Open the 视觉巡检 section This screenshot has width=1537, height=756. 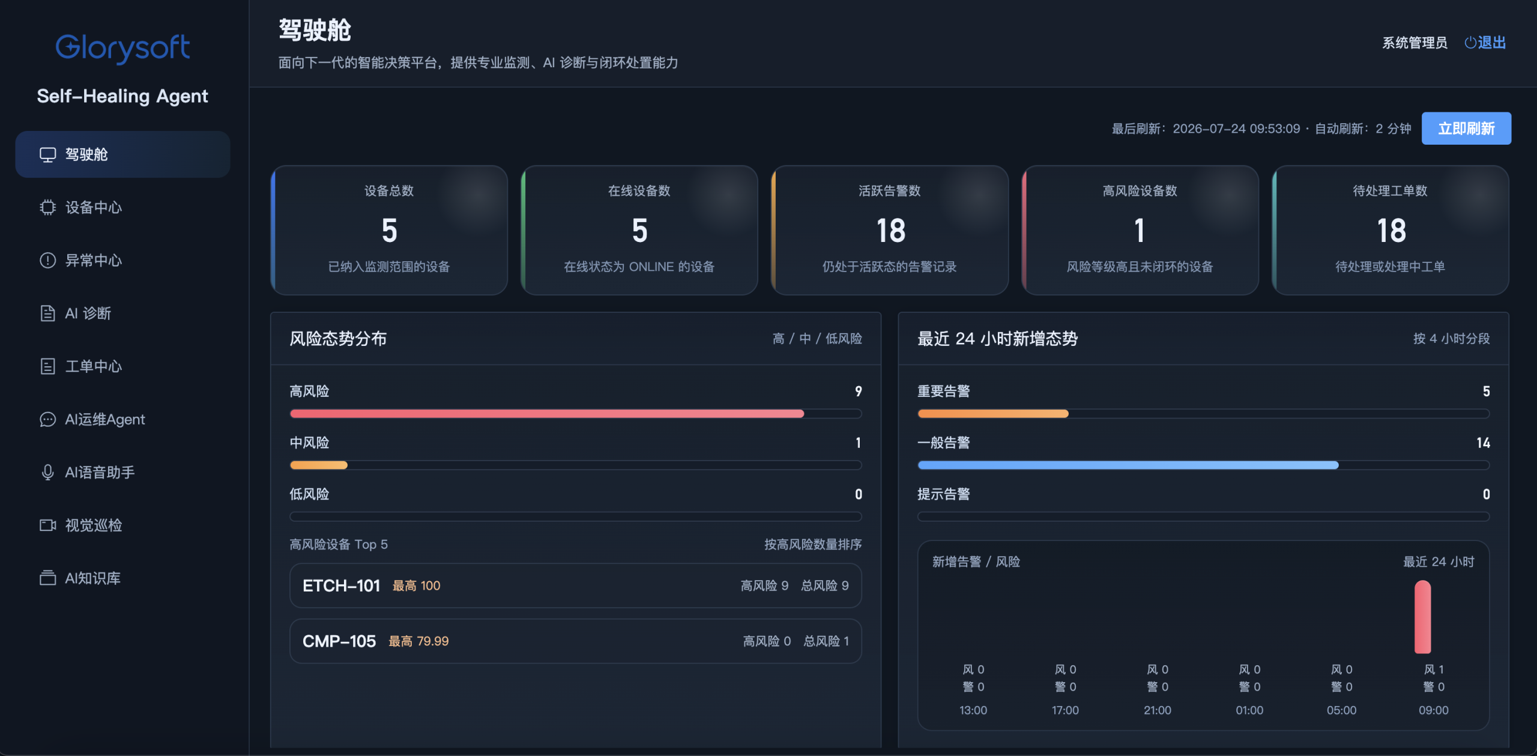[122, 525]
